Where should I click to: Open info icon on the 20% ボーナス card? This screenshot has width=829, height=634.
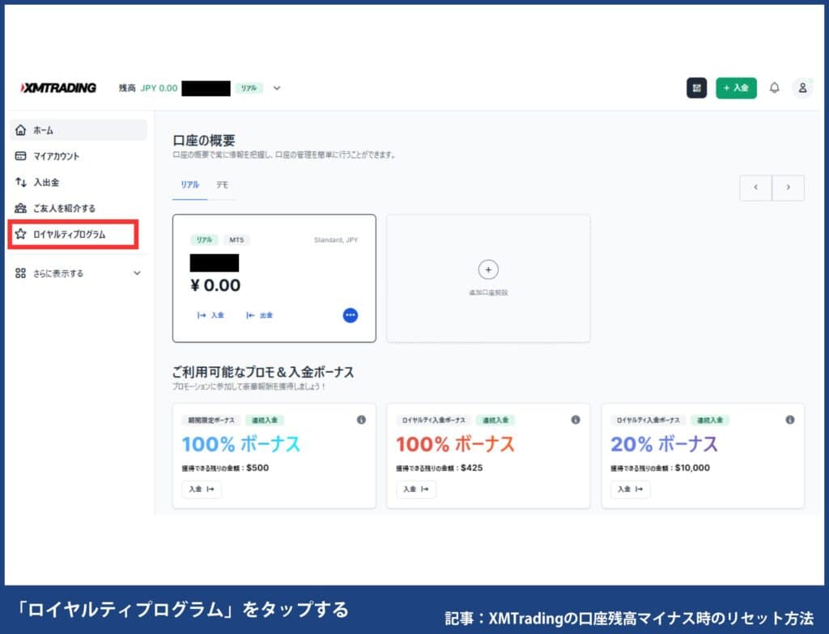tap(789, 420)
